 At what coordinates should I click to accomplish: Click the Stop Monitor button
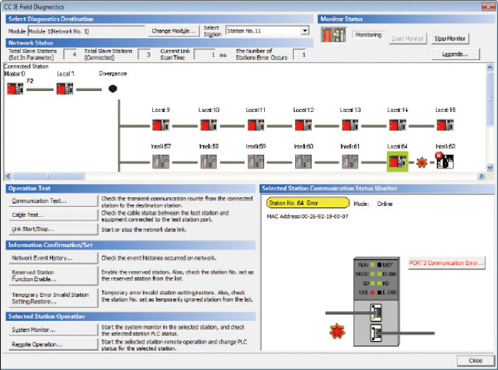tap(450, 38)
